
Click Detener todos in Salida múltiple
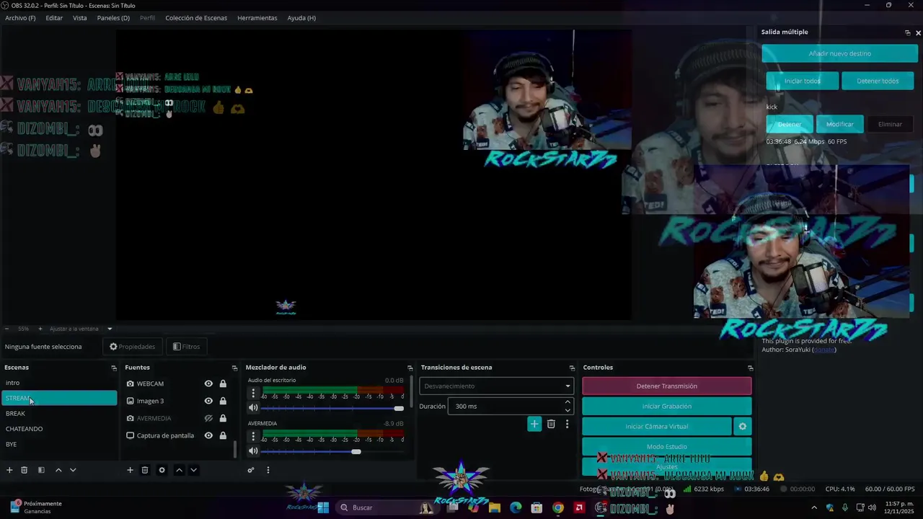coord(878,81)
